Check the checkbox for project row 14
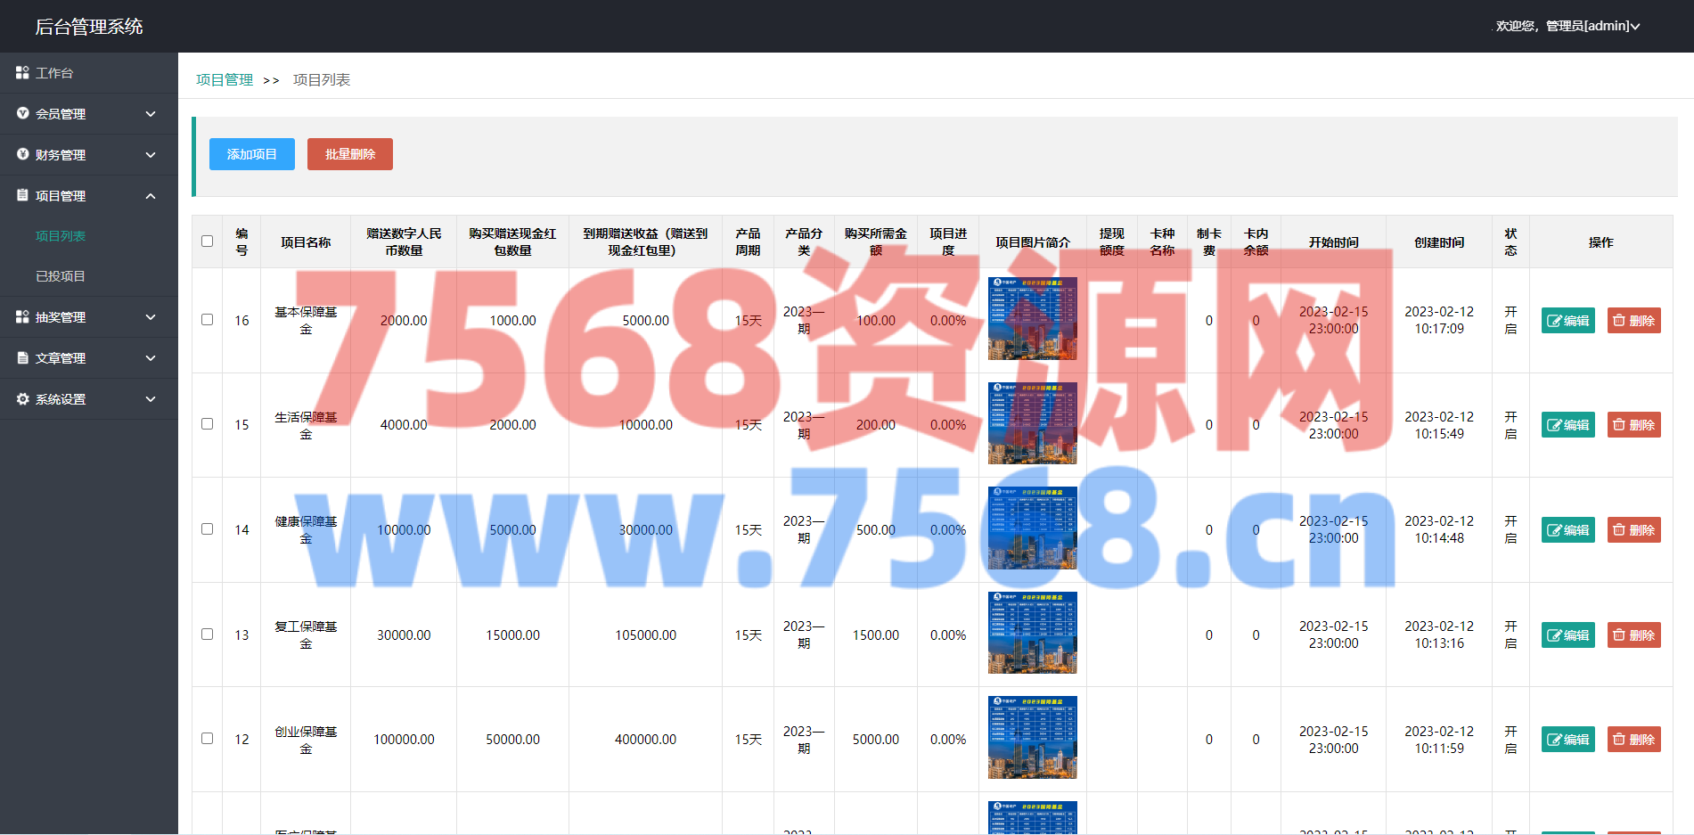1694x835 pixels. 208,529
